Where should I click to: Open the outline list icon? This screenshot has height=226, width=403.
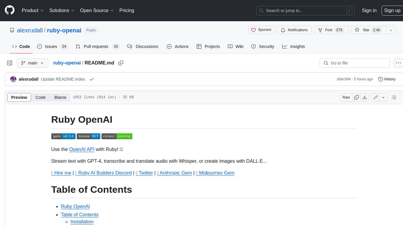pos(394,97)
